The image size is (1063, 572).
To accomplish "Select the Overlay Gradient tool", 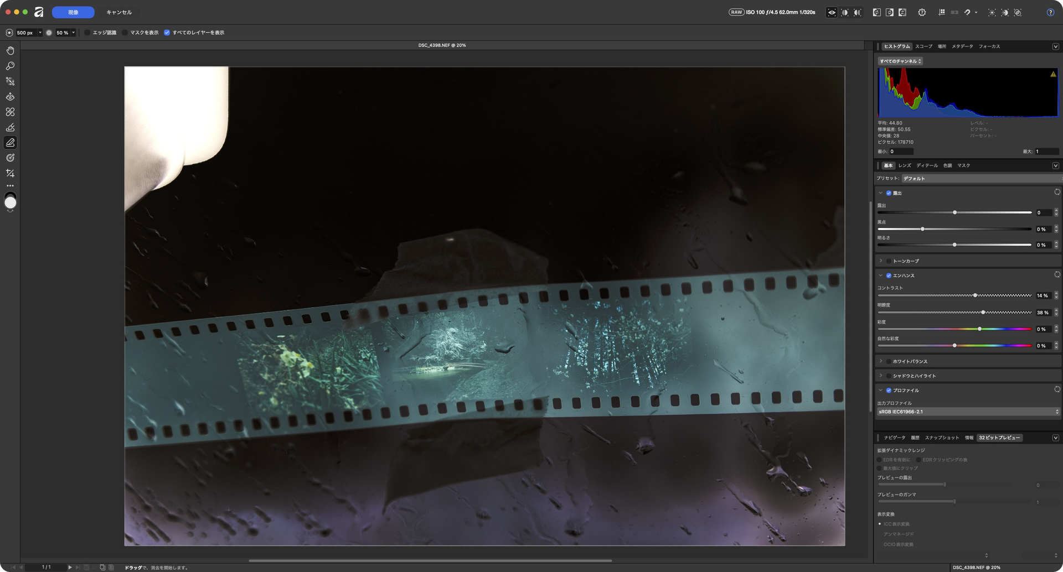I will pos(10,158).
